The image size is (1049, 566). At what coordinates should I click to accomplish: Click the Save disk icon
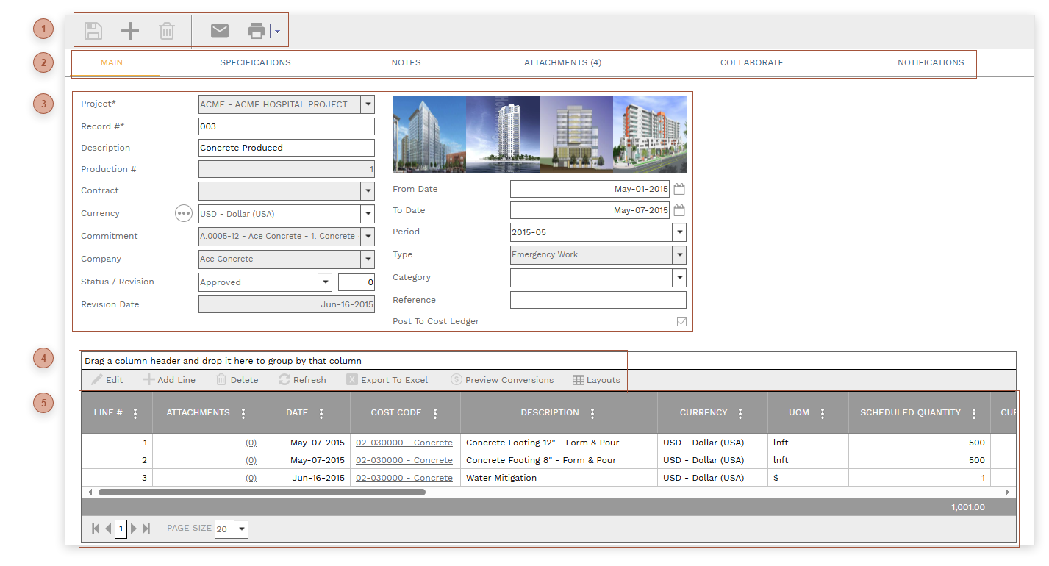[93, 31]
